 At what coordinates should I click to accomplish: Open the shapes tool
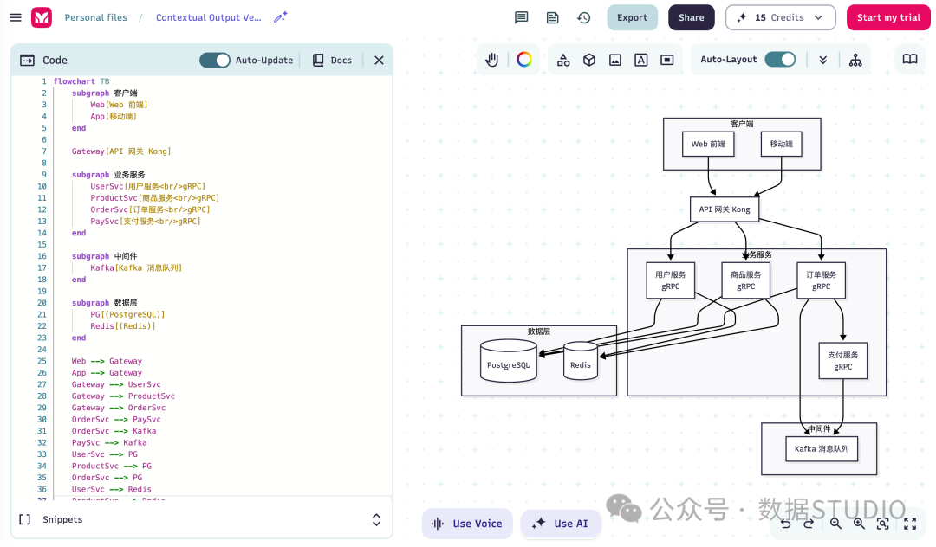pyautogui.click(x=563, y=60)
